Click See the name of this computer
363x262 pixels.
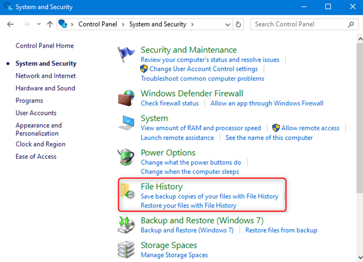click(269, 137)
